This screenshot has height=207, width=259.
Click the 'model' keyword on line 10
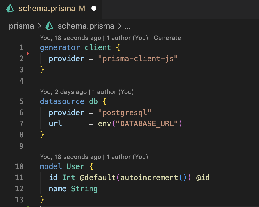(51, 166)
